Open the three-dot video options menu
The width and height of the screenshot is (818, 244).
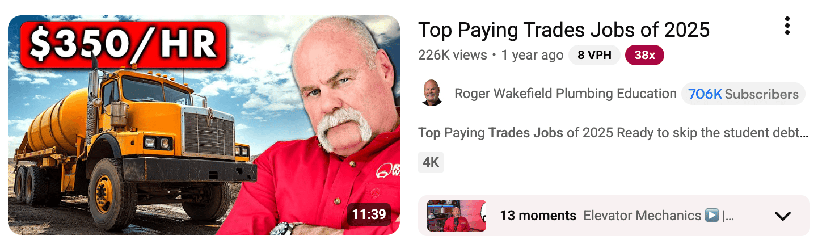[x=787, y=26]
